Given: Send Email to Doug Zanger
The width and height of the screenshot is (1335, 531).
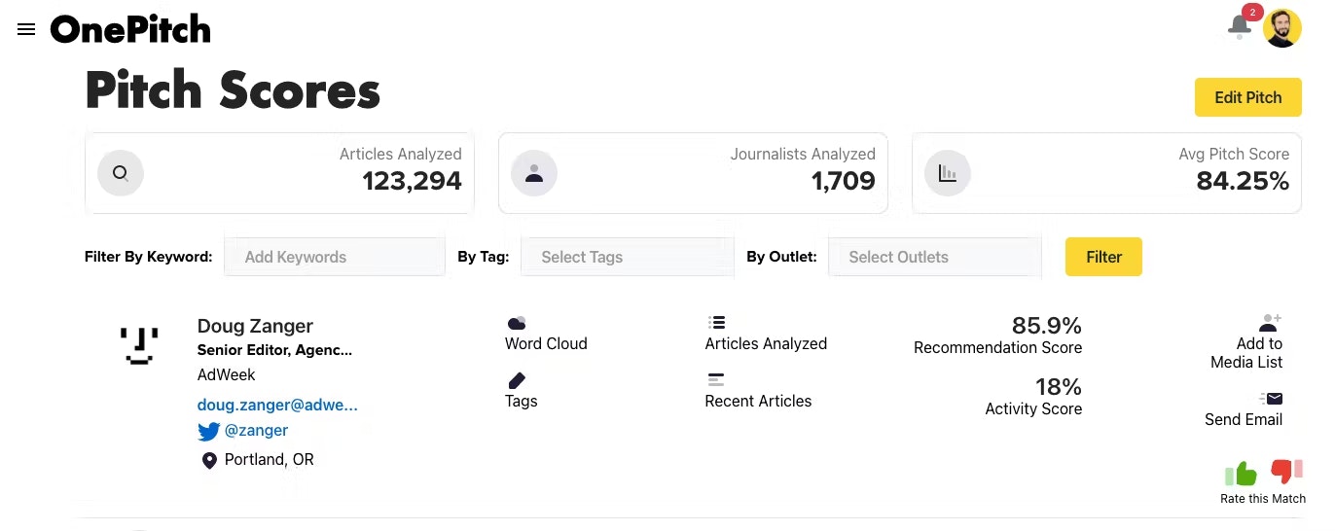Looking at the screenshot, I should 1244,409.
